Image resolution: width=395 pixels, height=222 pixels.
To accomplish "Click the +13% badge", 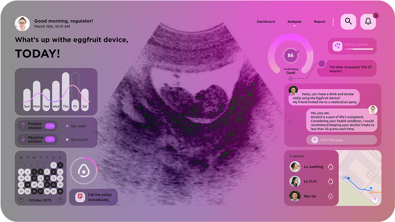I will point(50,126).
